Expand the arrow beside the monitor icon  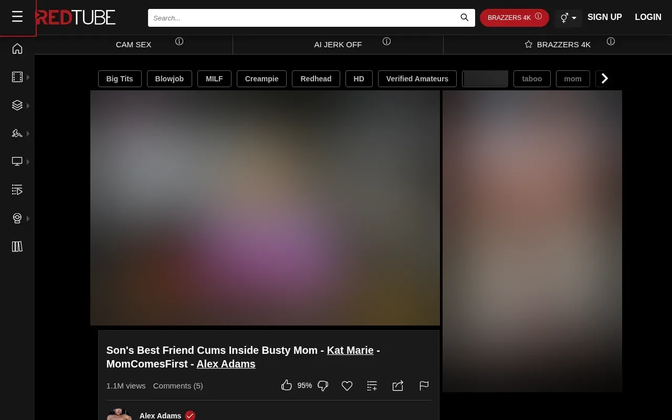click(28, 162)
